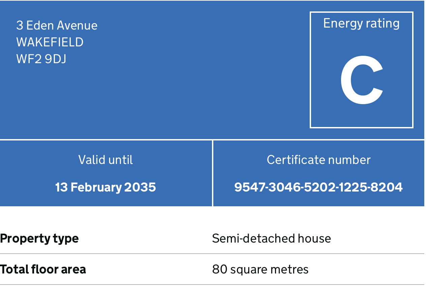This screenshot has width=430, height=297.
Task: Click the "Total floor area" row label
Action: 43,269
